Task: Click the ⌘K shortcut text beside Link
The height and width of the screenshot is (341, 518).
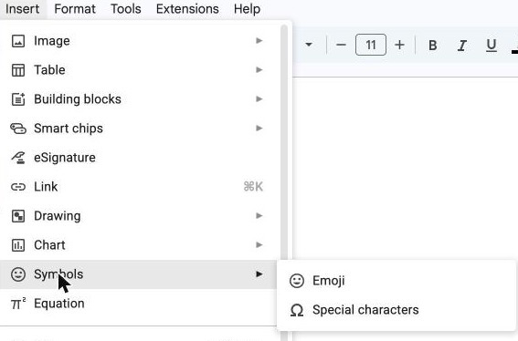Action: point(253,187)
